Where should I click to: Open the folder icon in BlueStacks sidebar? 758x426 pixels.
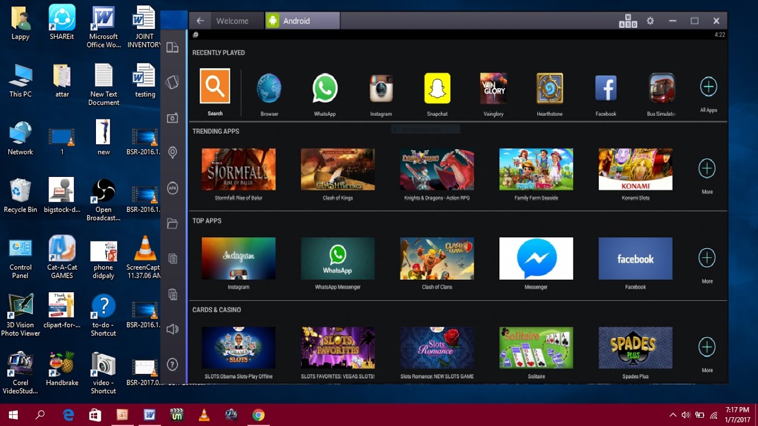tap(172, 224)
